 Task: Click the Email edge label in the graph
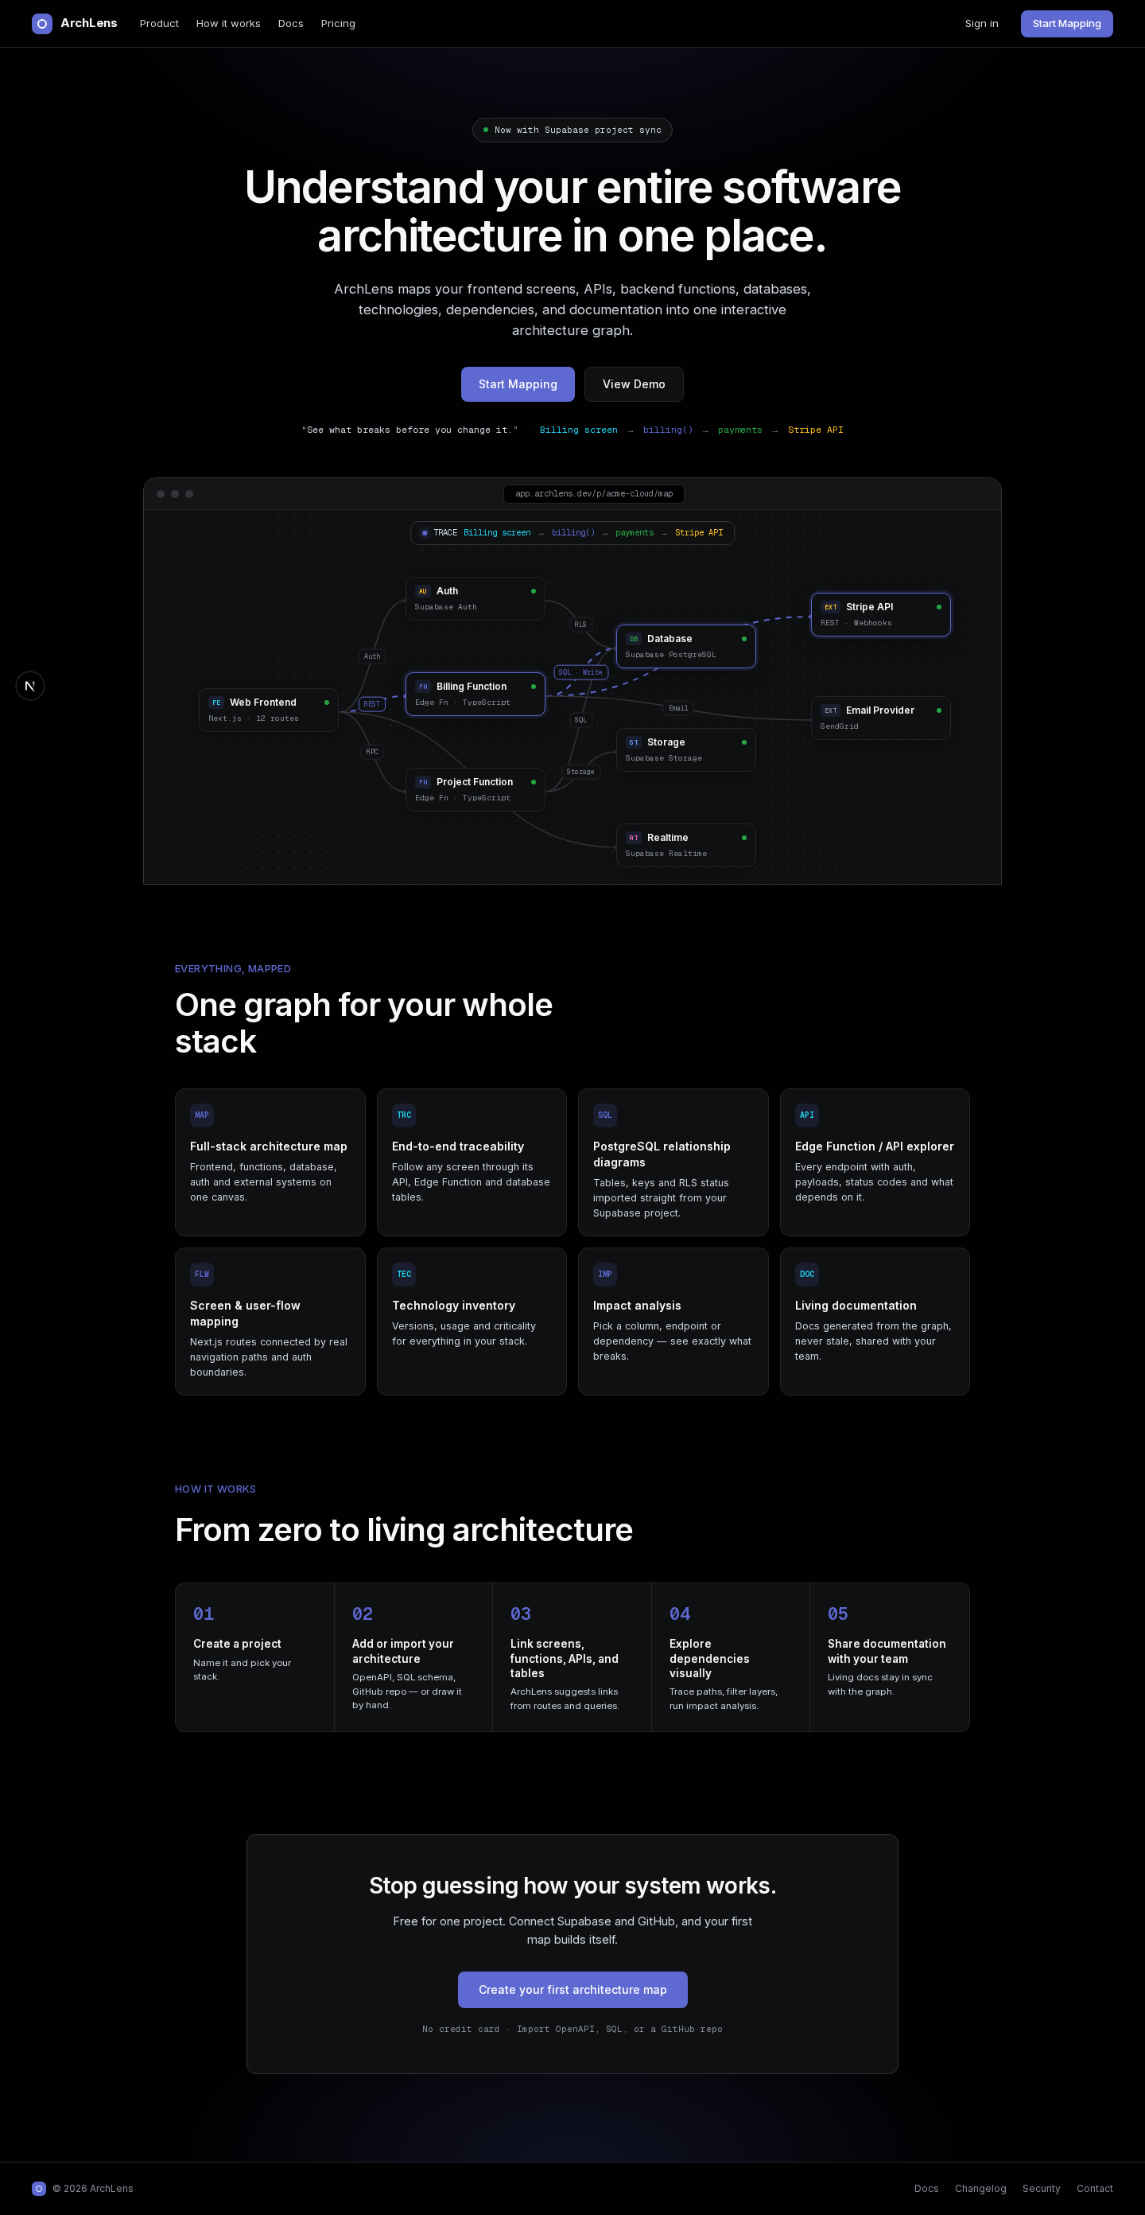coord(678,709)
